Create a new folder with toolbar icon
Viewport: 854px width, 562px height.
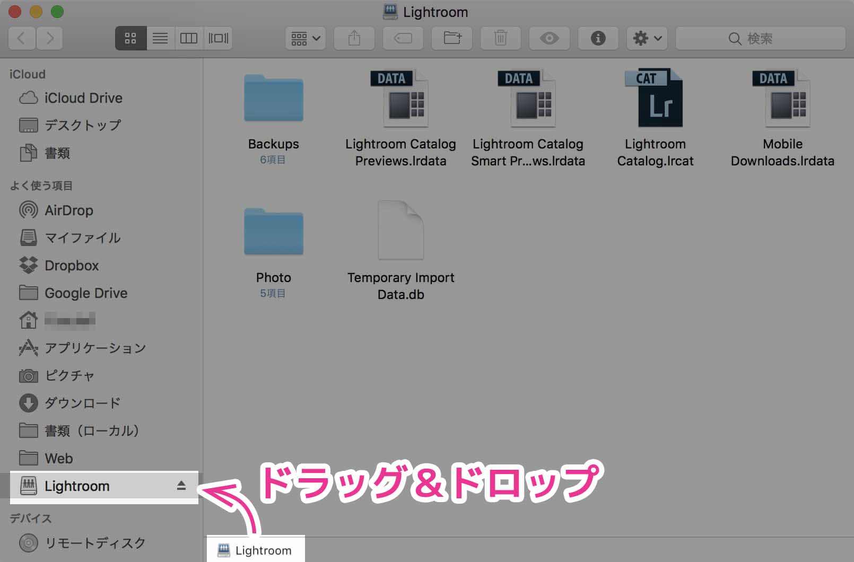coord(452,38)
